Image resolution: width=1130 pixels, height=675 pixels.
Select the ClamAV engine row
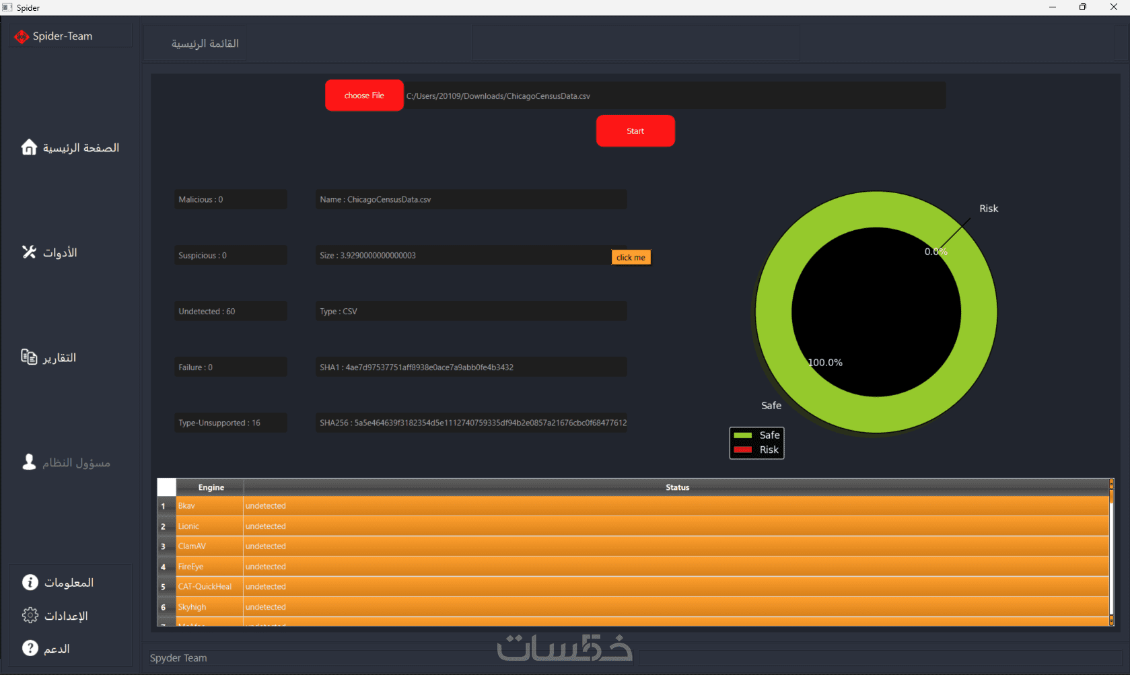click(x=633, y=546)
